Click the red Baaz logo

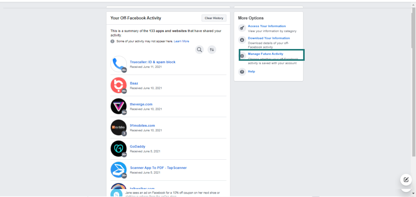click(x=118, y=85)
